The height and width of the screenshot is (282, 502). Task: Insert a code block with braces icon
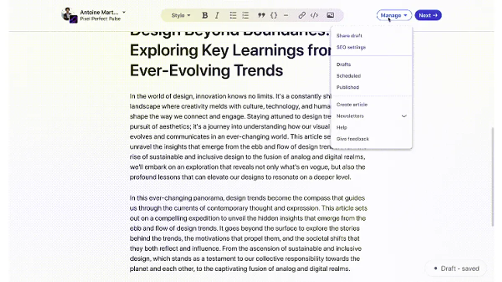click(274, 15)
